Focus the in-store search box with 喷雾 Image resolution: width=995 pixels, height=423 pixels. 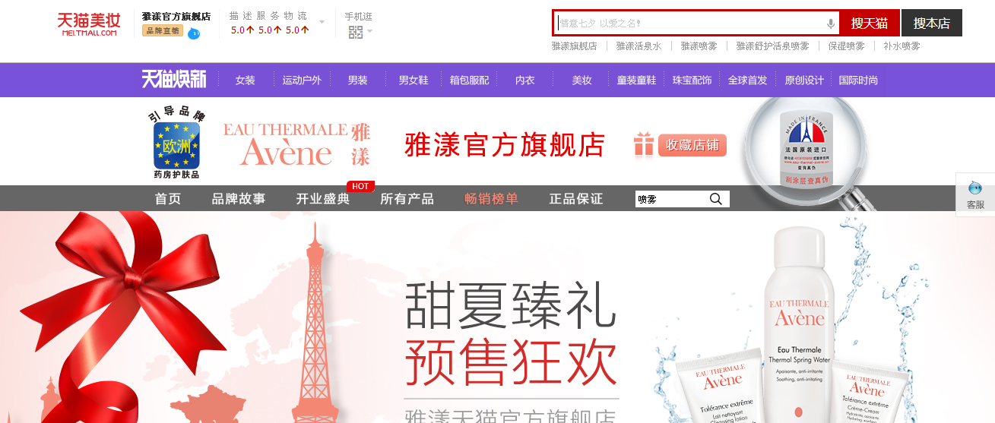[671, 199]
